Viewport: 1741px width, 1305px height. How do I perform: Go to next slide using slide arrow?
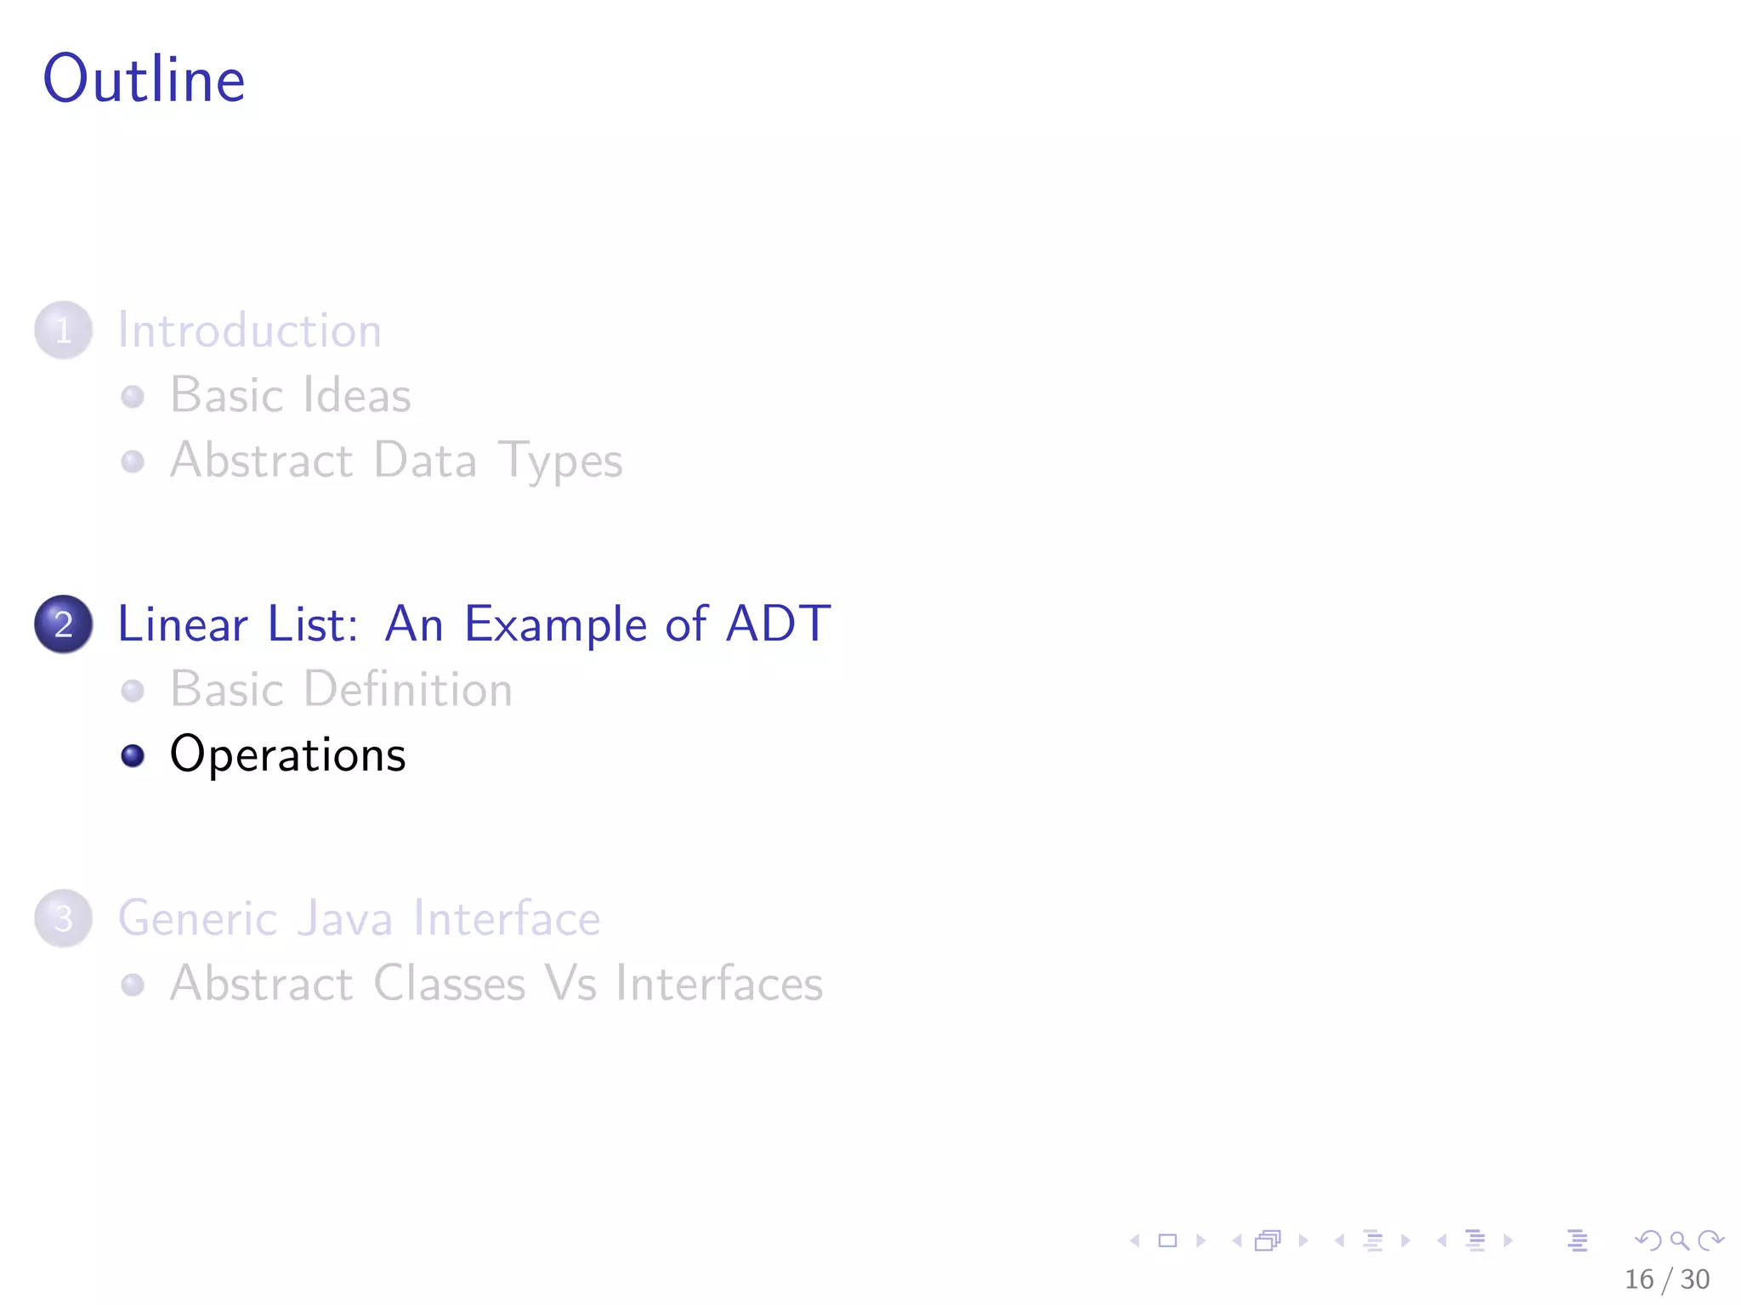coord(1201,1240)
